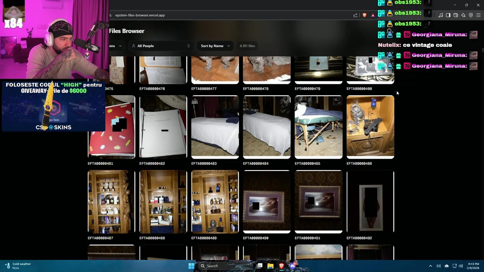484x272 pixels.
Task: Open thumbnail EFTA00000477
Action: click(x=215, y=70)
